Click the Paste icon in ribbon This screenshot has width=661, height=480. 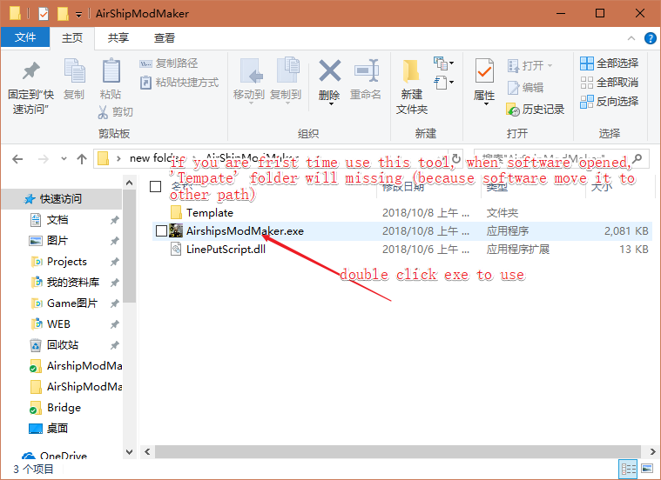click(x=111, y=73)
